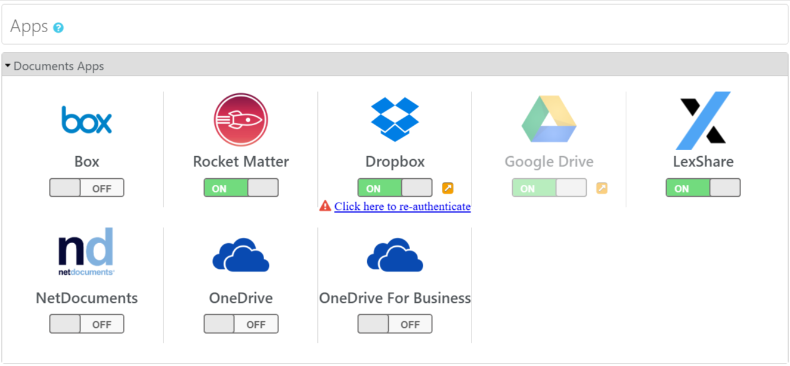Click the red warning triangle under Dropbox
The height and width of the screenshot is (366, 790).
(x=325, y=206)
